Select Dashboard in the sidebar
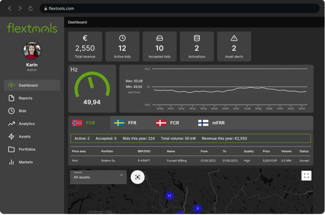325x215 pixels. pos(32,85)
